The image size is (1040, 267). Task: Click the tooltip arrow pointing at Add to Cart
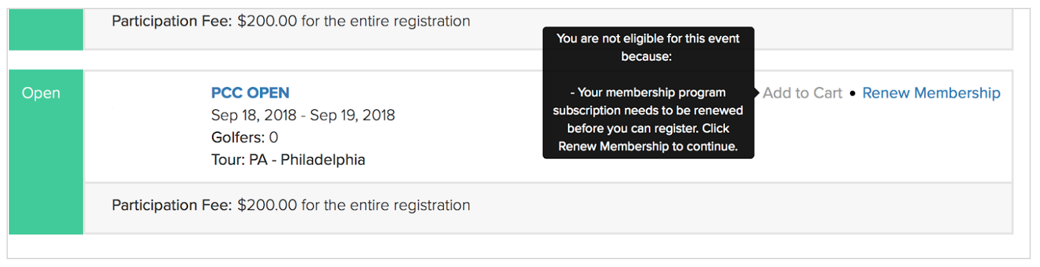click(x=756, y=93)
